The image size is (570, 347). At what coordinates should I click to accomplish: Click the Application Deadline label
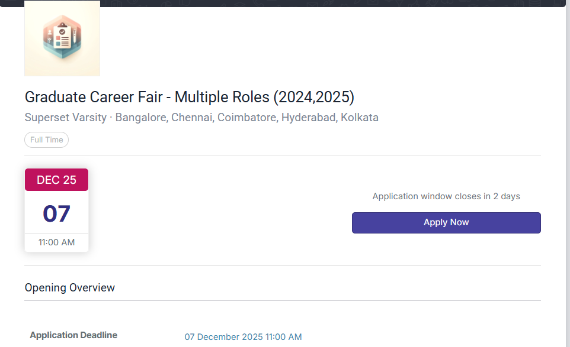coord(73,335)
